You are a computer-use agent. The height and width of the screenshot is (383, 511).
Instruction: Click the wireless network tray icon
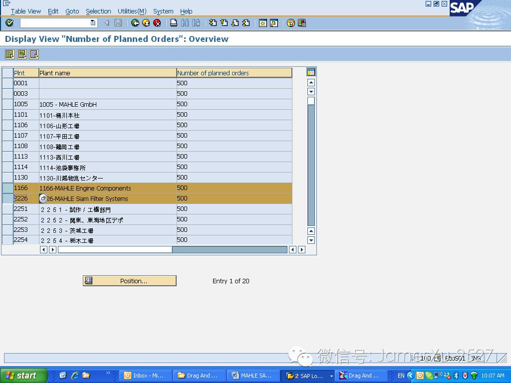click(474, 376)
